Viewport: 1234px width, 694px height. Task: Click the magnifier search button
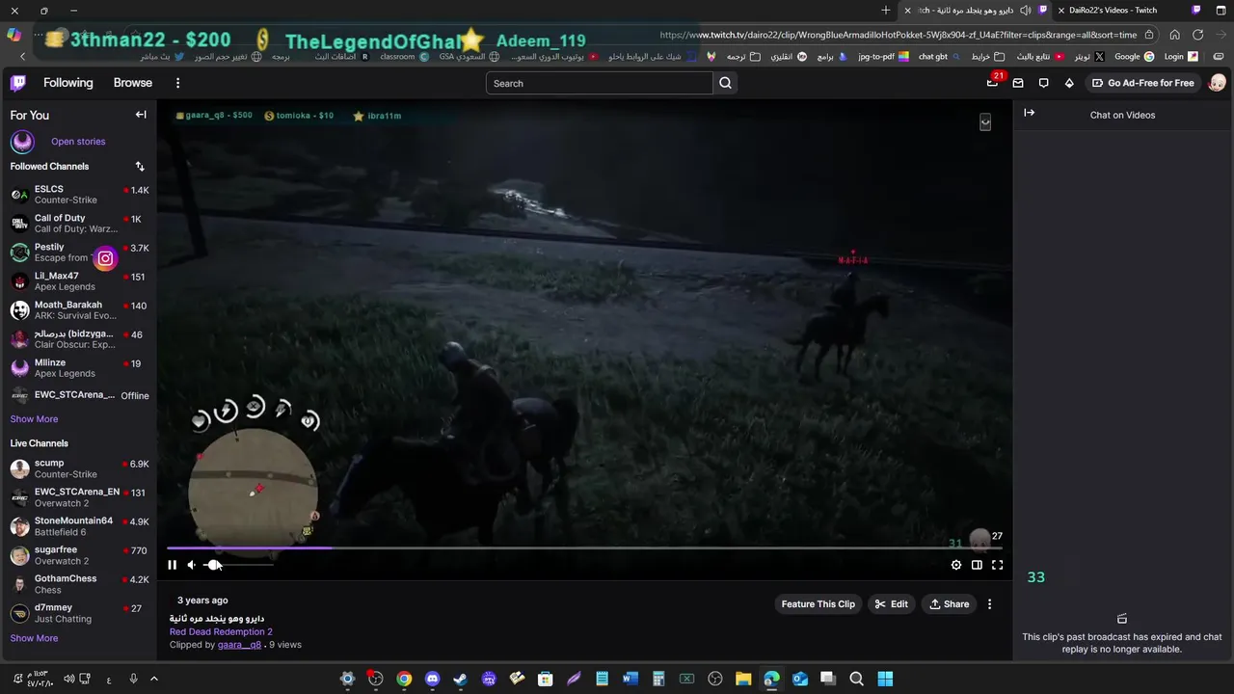(726, 83)
